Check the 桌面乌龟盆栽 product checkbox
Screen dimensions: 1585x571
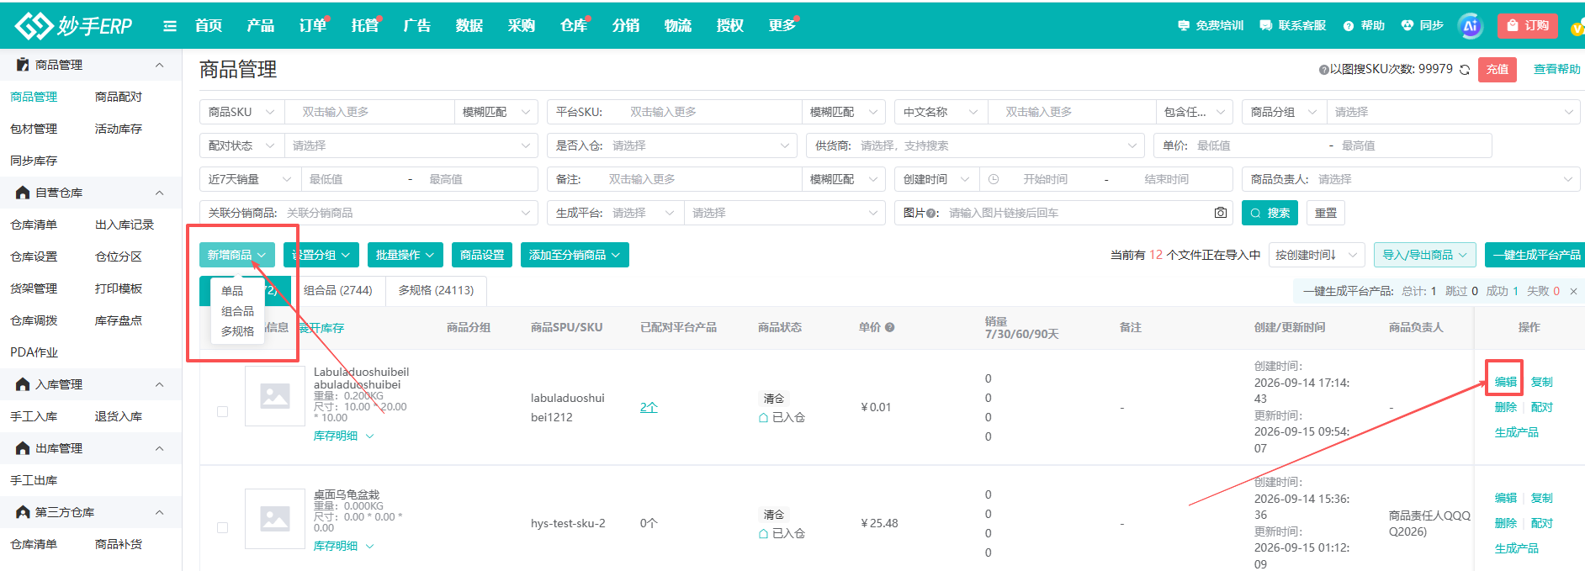[222, 527]
